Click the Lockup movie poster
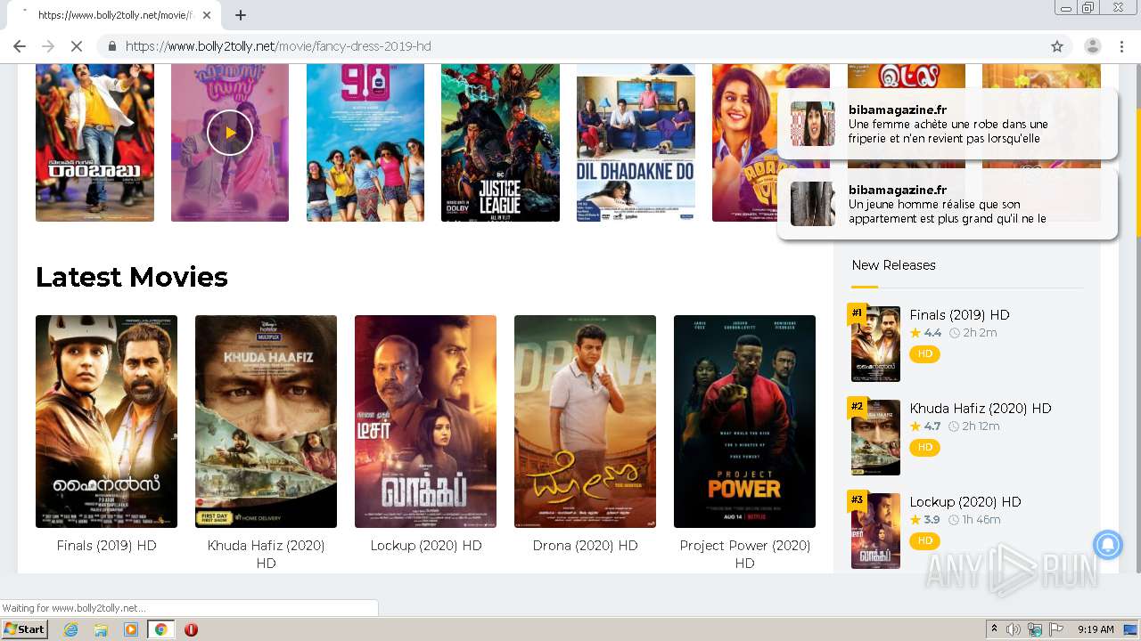The image size is (1141, 641). click(425, 421)
